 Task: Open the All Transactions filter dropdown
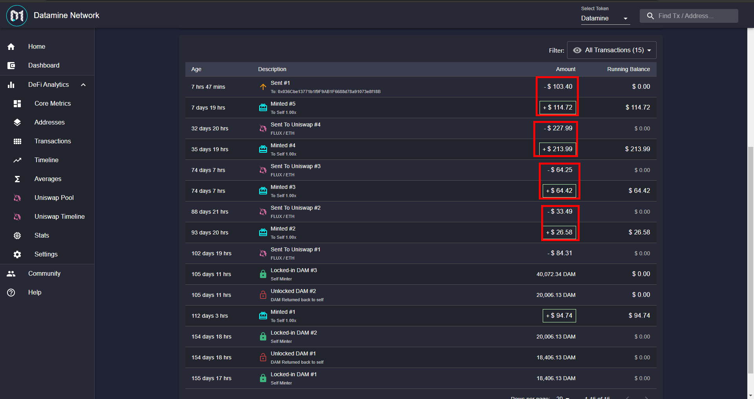(x=612, y=50)
